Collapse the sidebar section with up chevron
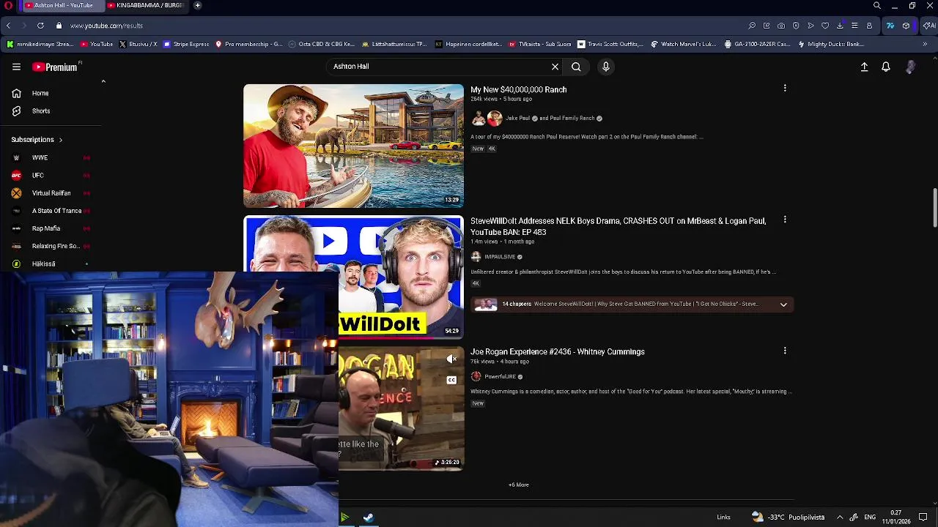This screenshot has height=527, width=938. tap(103, 81)
